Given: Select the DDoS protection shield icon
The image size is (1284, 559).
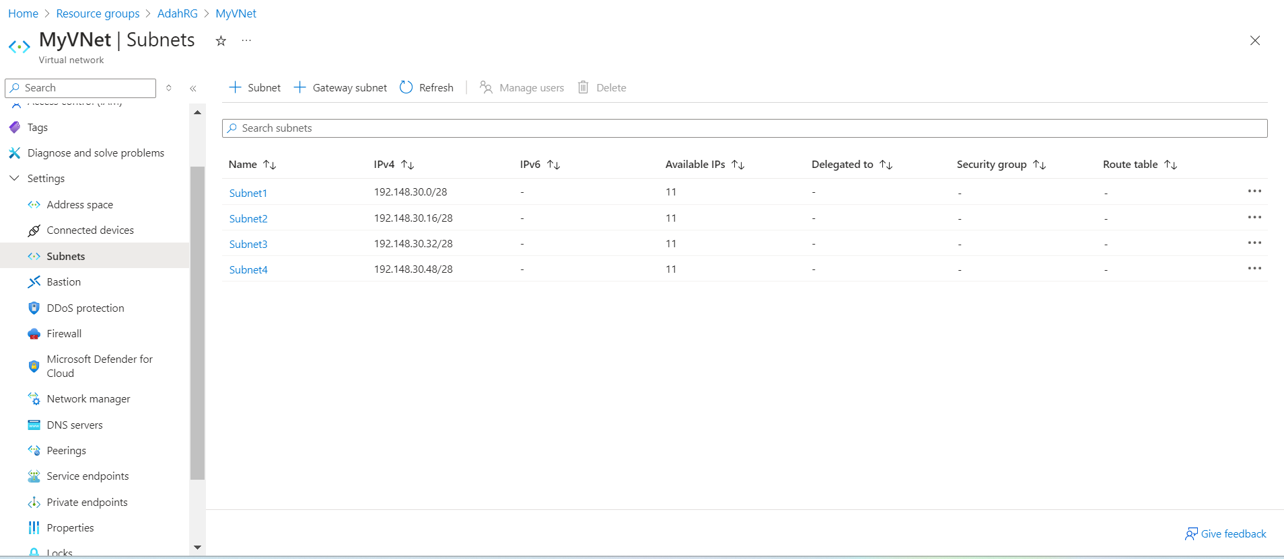Looking at the screenshot, I should point(34,308).
